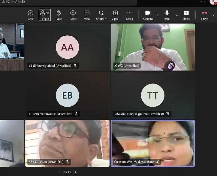The width and height of the screenshot is (217, 176).
Task: Click the search box at the top
Action: [68, 2]
